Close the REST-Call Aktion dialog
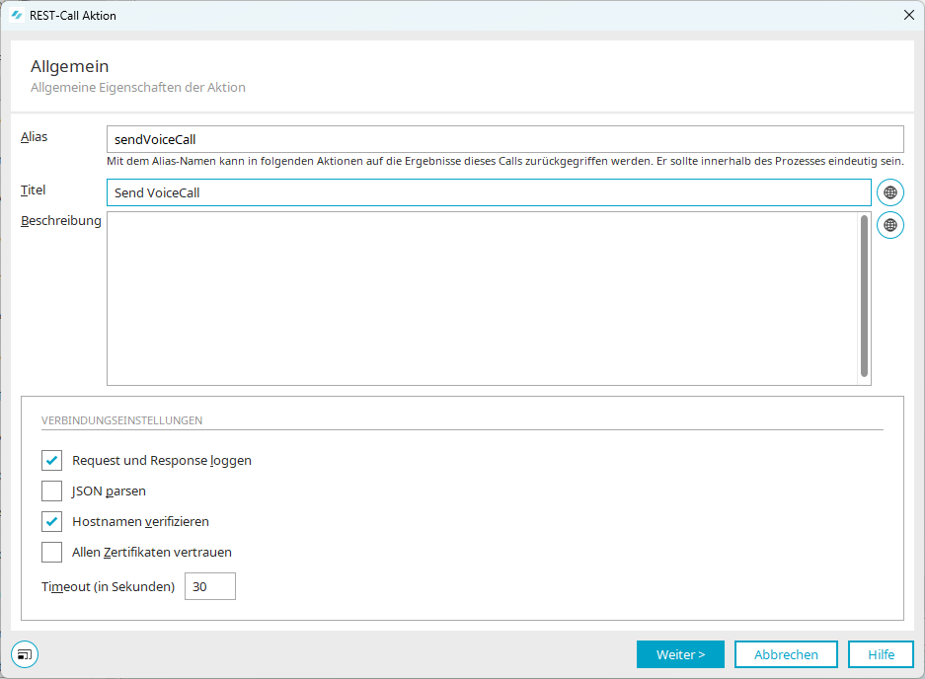This screenshot has height=679, width=925. pyautogui.click(x=909, y=16)
